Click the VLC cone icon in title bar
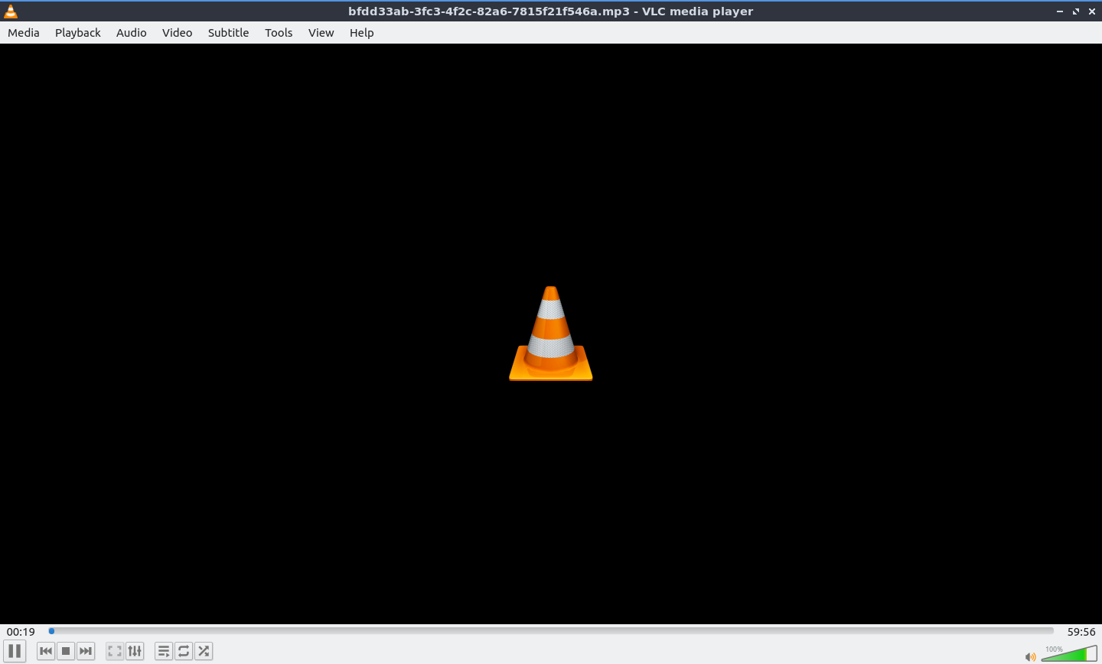The width and height of the screenshot is (1102, 664). [11, 11]
